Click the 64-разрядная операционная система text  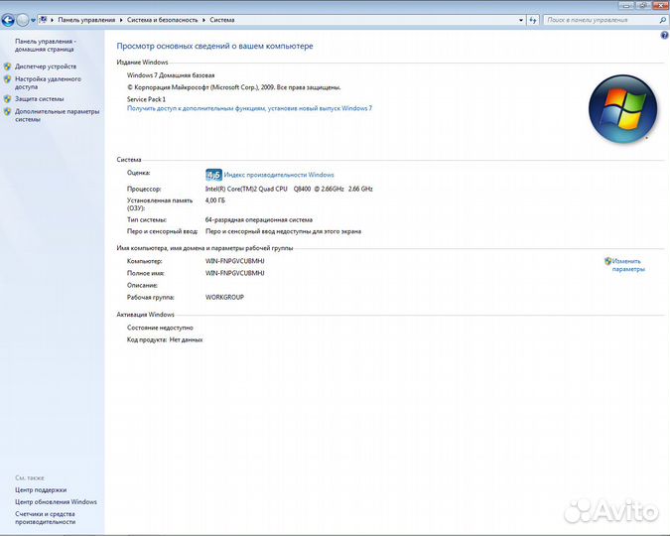259,220
